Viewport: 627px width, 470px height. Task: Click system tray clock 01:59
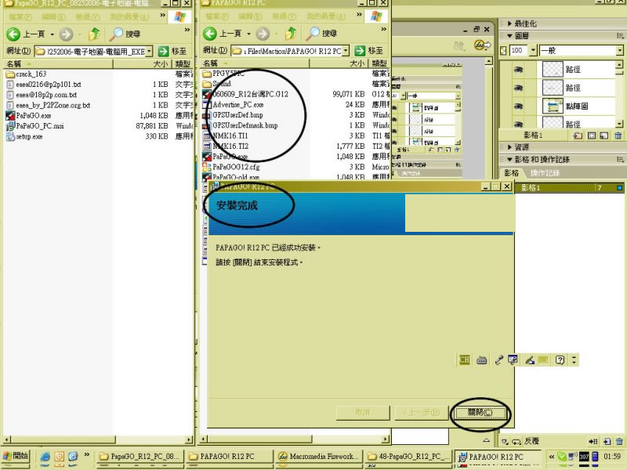click(x=612, y=456)
